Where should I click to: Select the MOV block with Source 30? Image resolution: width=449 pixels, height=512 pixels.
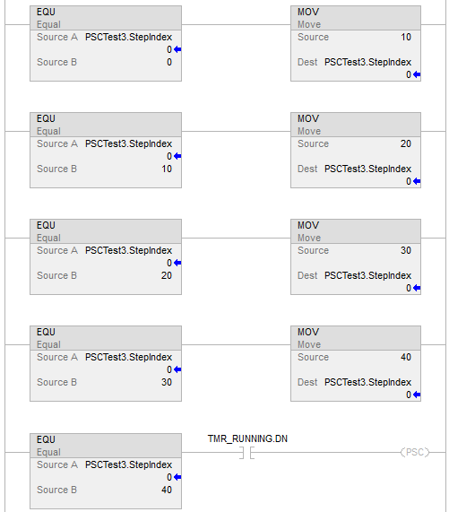pyautogui.click(x=356, y=257)
